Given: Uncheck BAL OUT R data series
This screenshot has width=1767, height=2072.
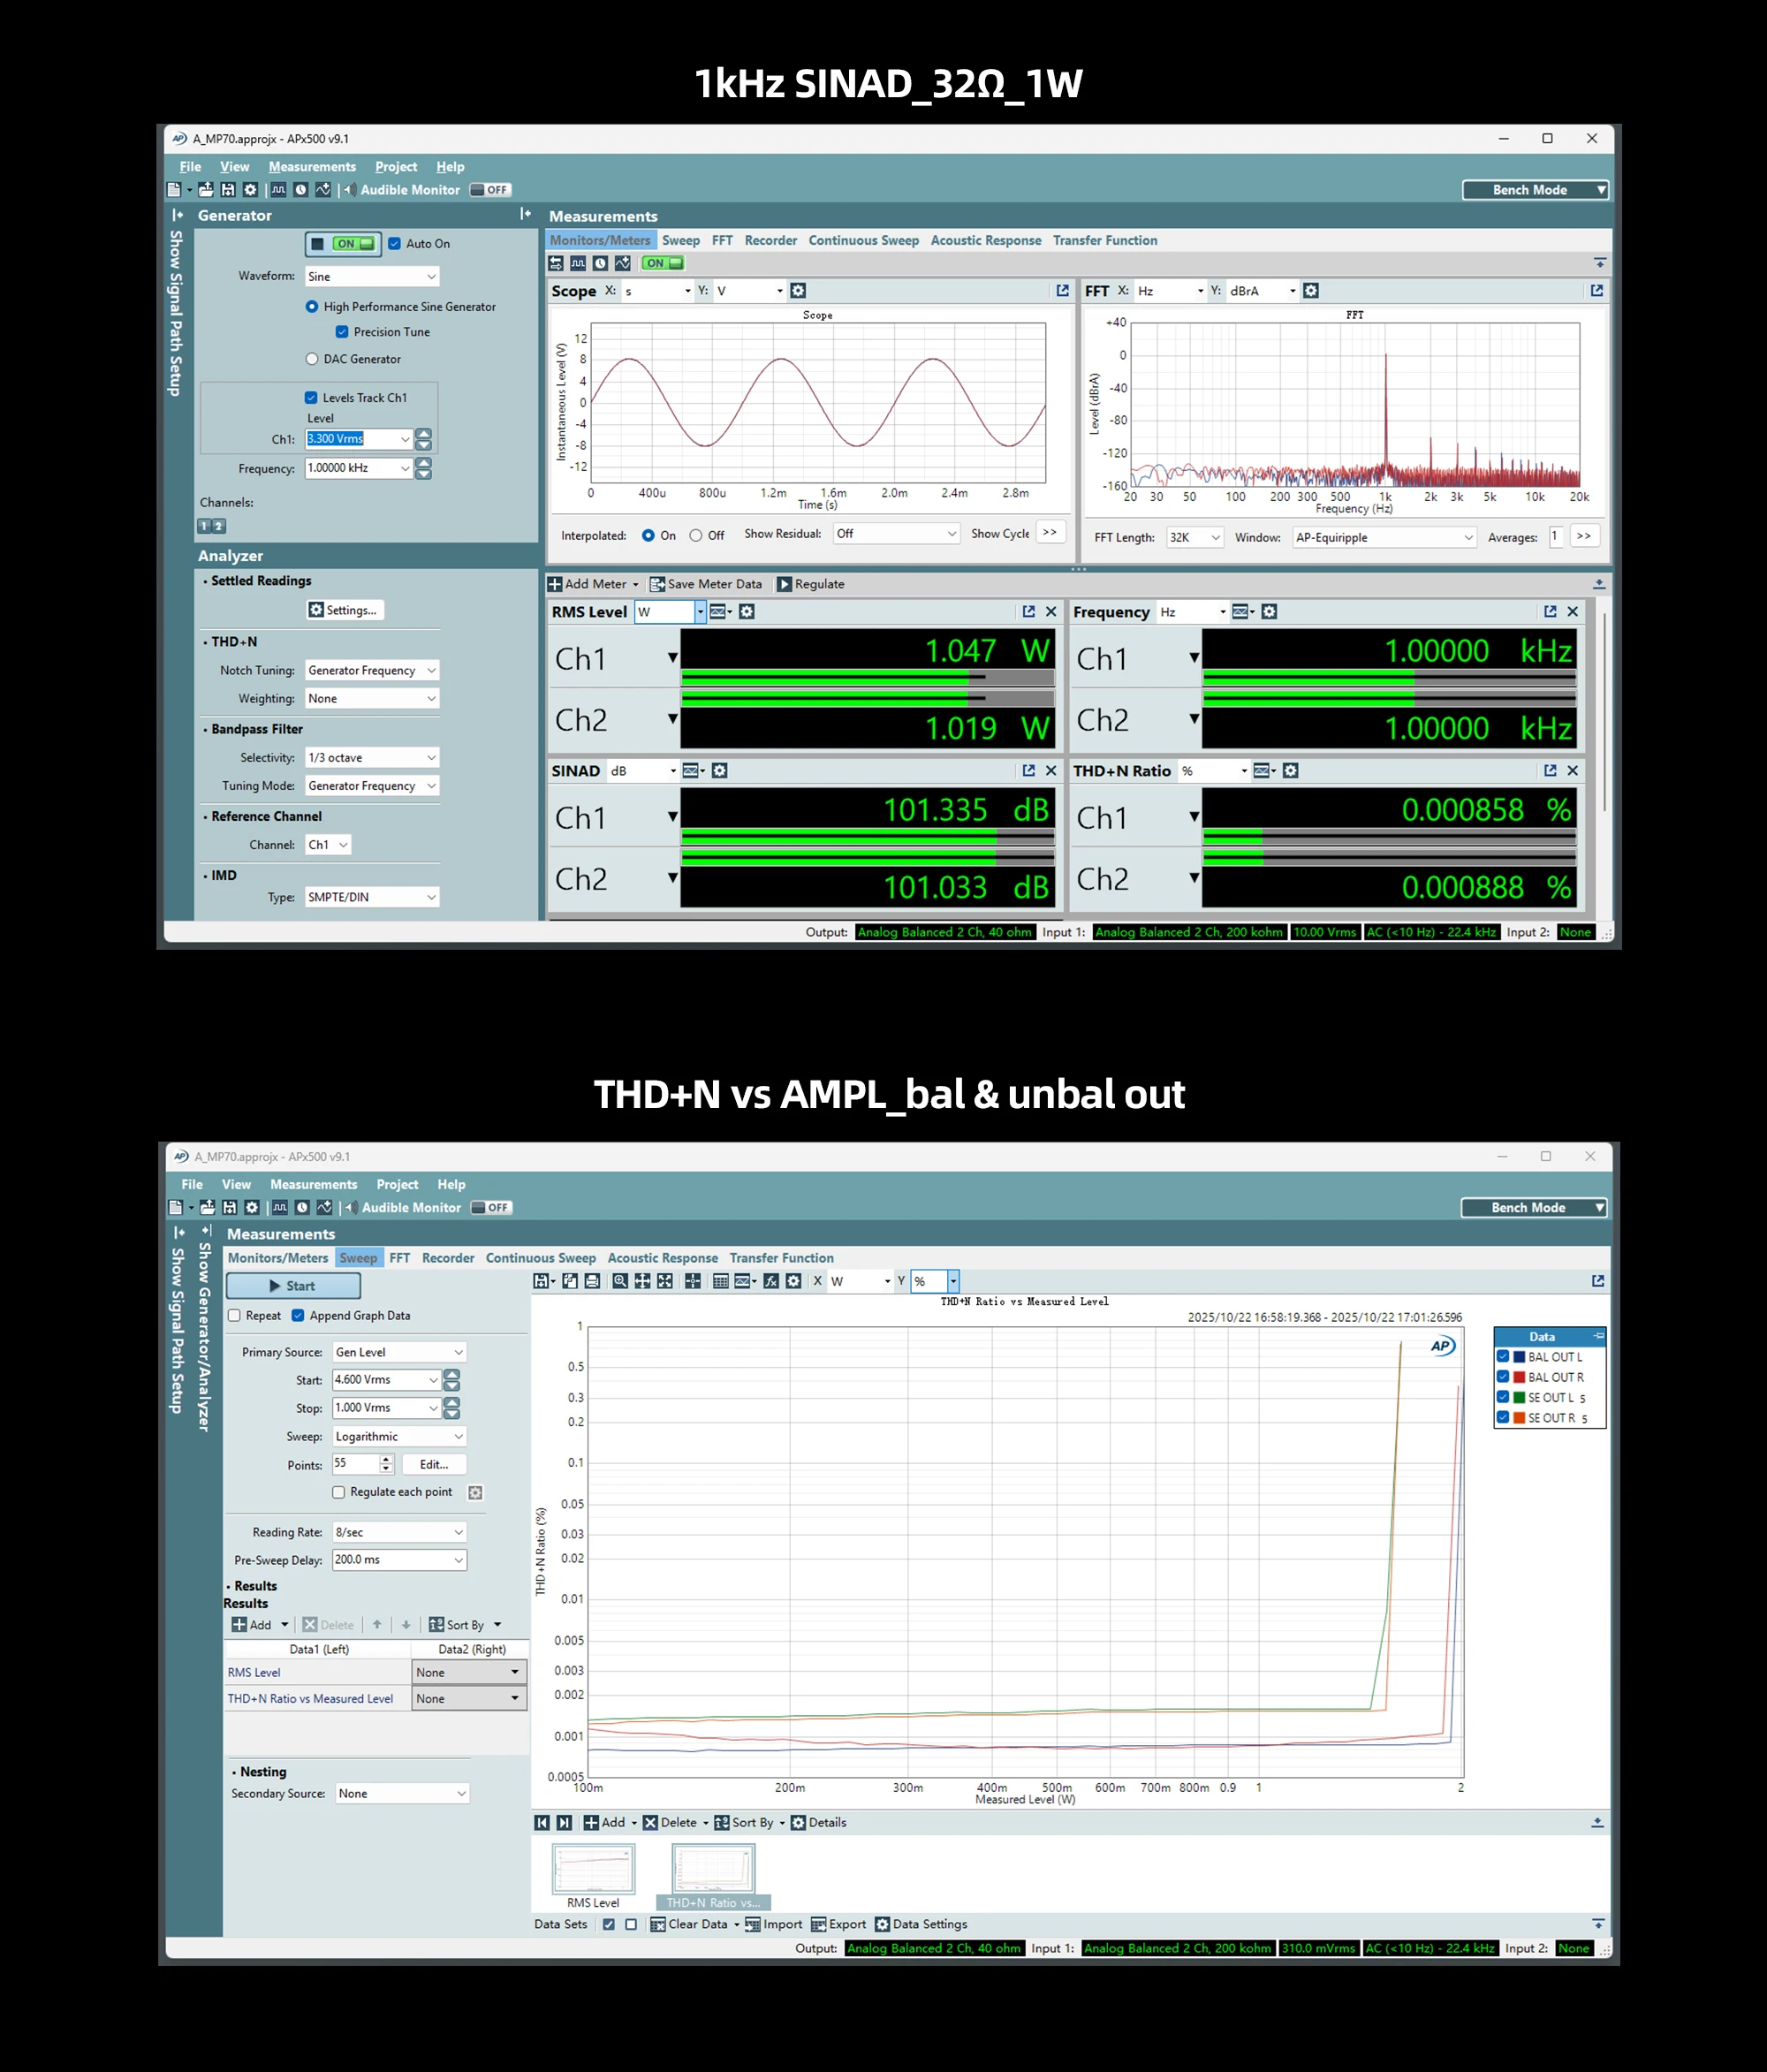Looking at the screenshot, I should tap(1503, 1377).
